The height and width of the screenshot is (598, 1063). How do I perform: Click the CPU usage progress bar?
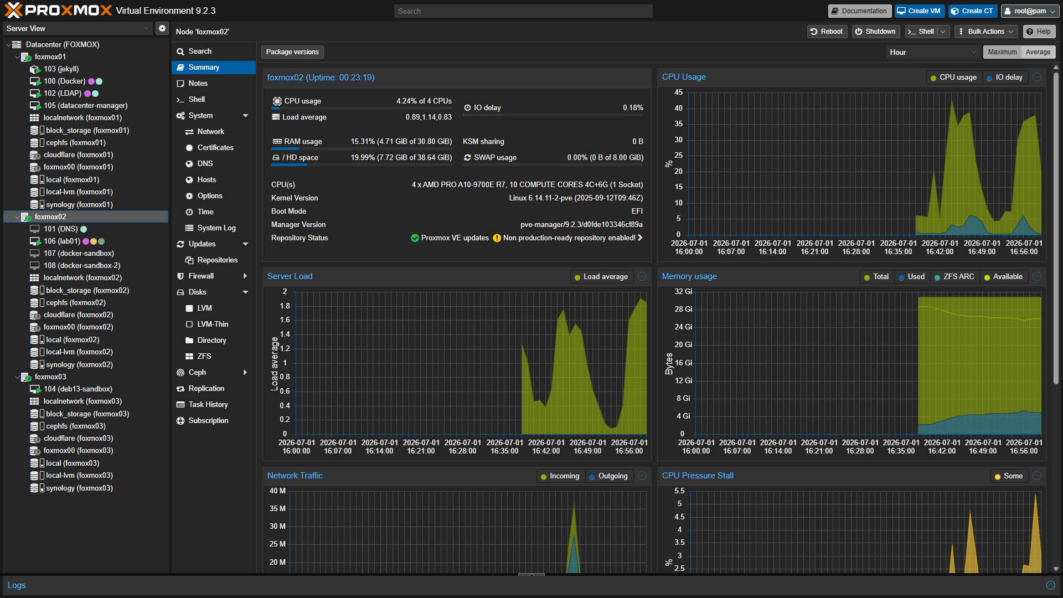pos(362,108)
